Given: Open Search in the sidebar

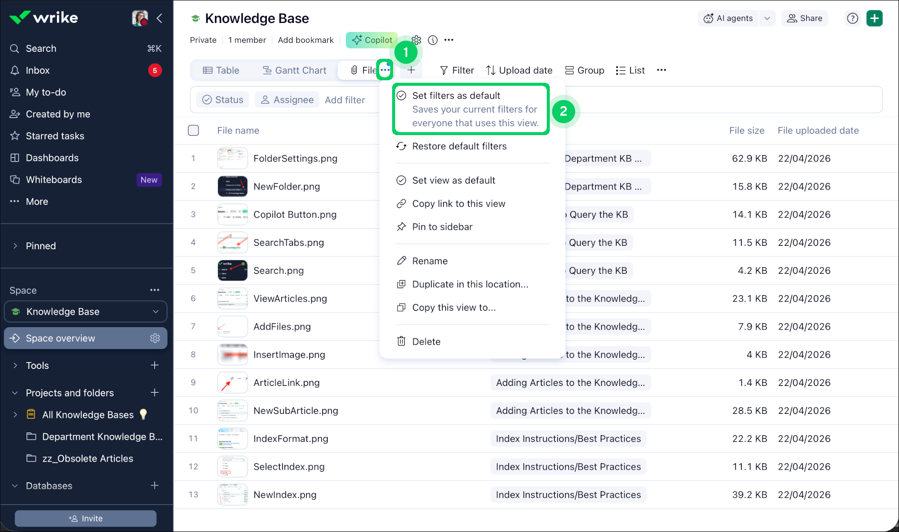Looking at the screenshot, I should (x=86, y=48).
